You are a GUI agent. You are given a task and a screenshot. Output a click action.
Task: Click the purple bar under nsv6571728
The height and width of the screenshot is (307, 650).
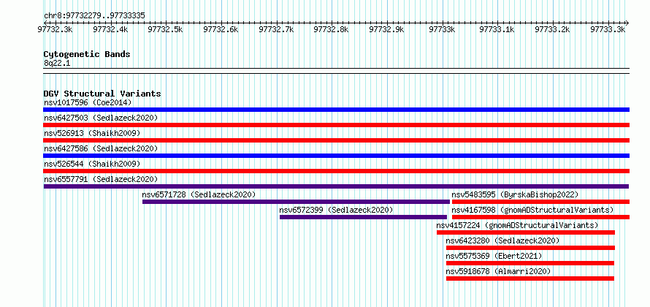296,202
